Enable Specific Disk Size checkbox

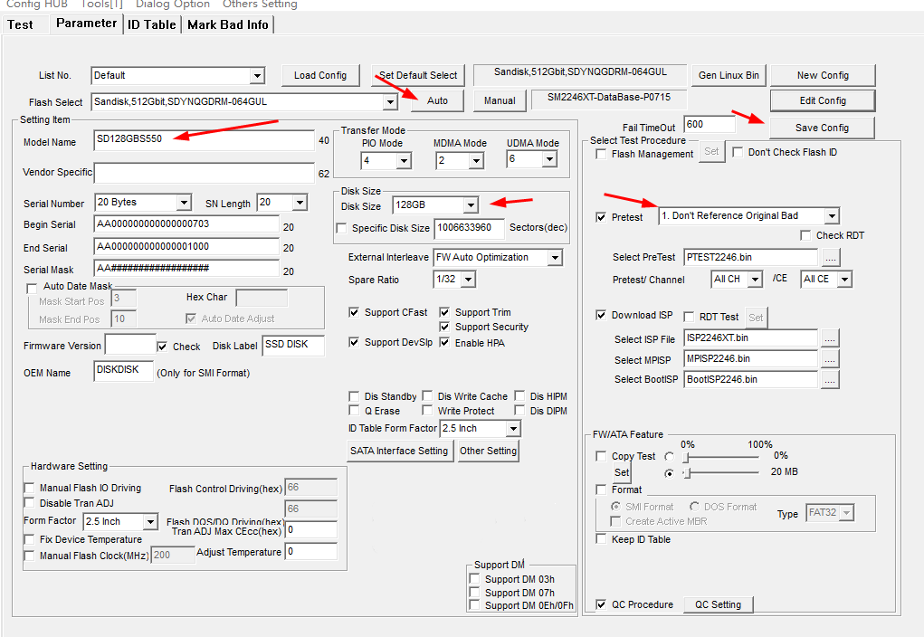(340, 228)
